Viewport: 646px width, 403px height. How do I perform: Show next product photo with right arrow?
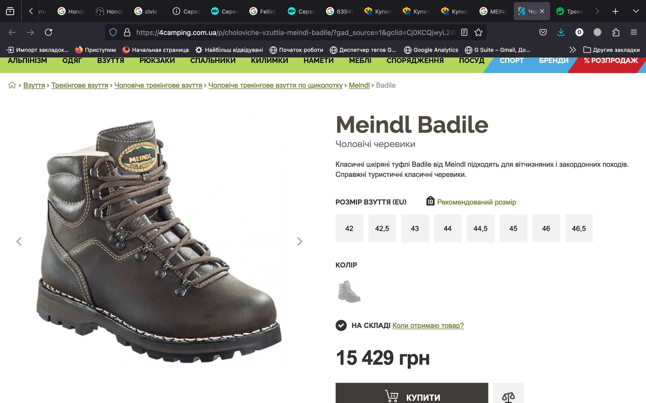300,242
